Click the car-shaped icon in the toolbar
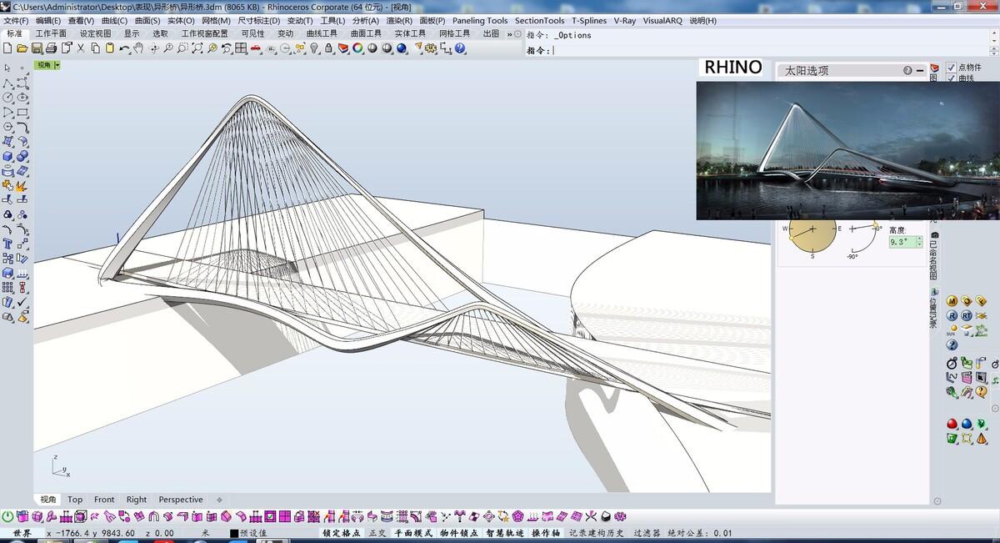 point(256,48)
